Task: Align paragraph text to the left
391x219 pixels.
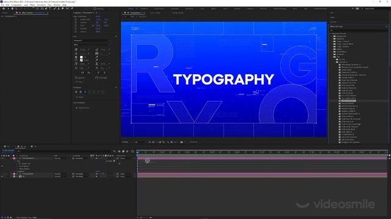Action: (76, 92)
